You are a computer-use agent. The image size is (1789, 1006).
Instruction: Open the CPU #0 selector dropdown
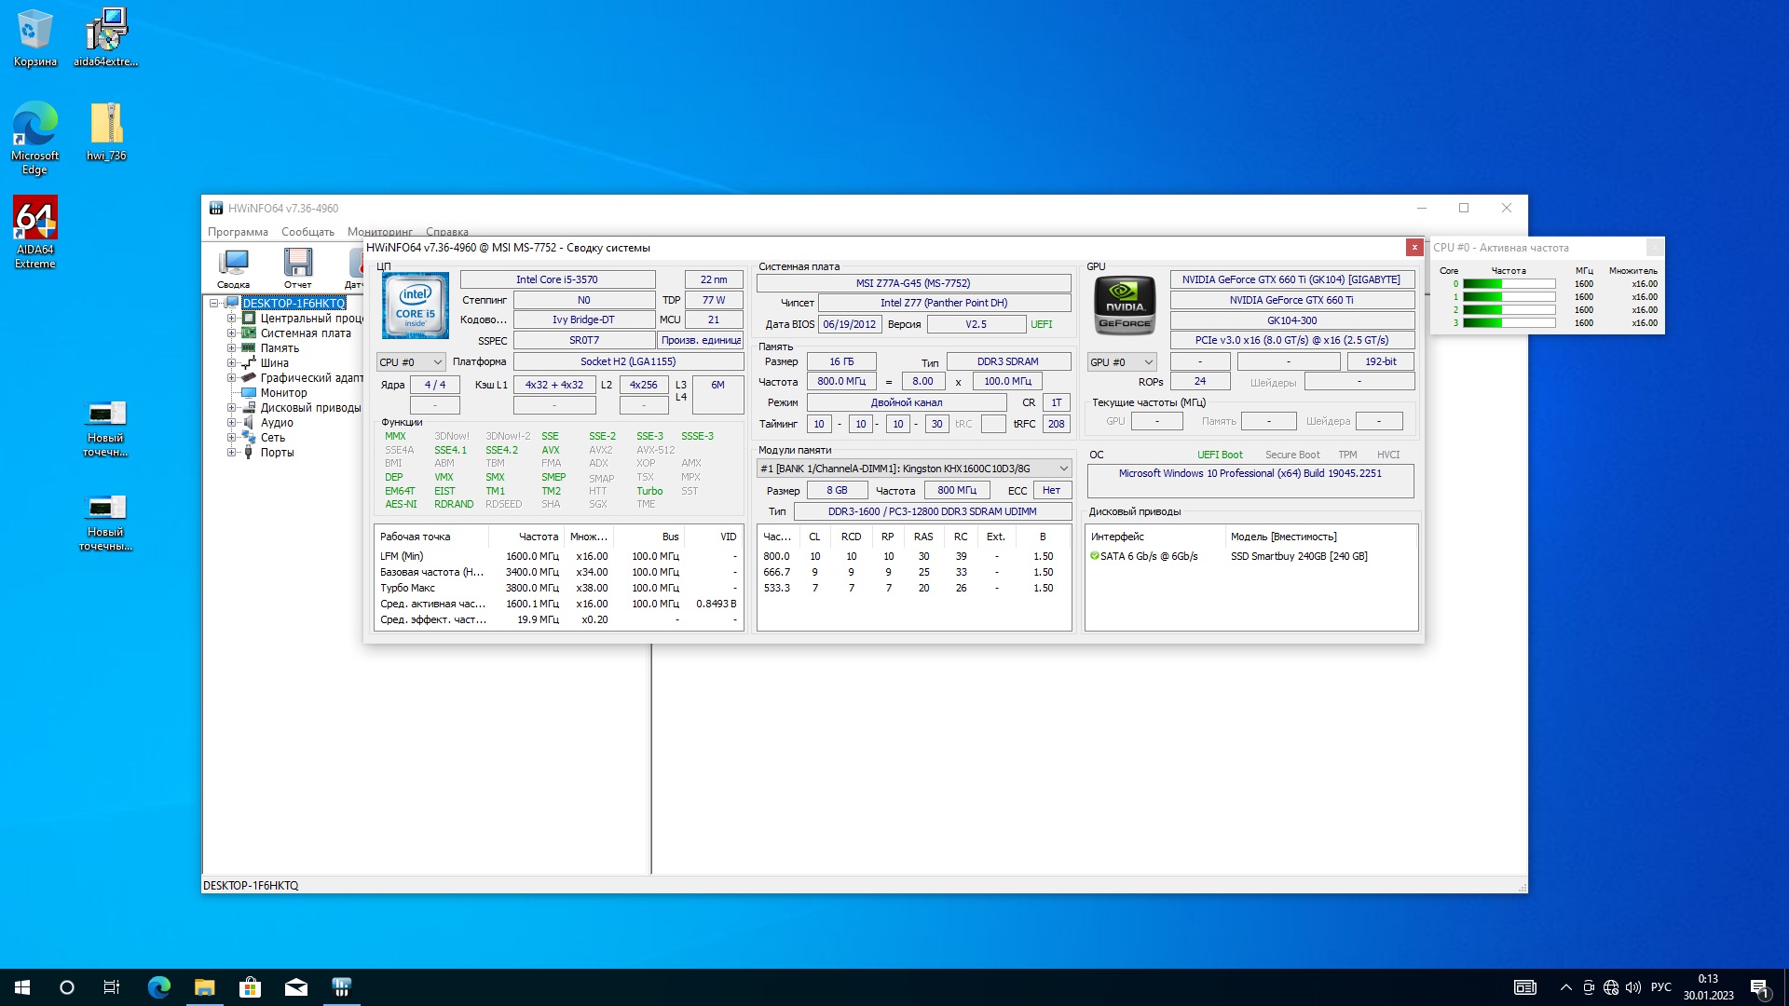(x=411, y=362)
